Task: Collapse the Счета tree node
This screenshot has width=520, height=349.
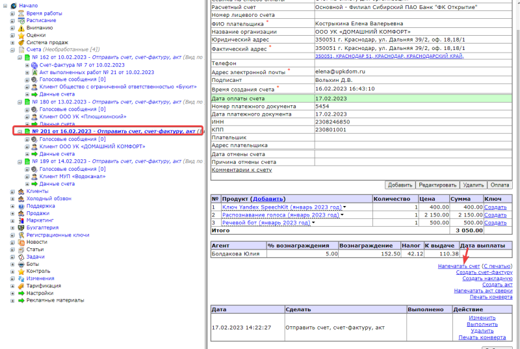Action: coord(12,50)
